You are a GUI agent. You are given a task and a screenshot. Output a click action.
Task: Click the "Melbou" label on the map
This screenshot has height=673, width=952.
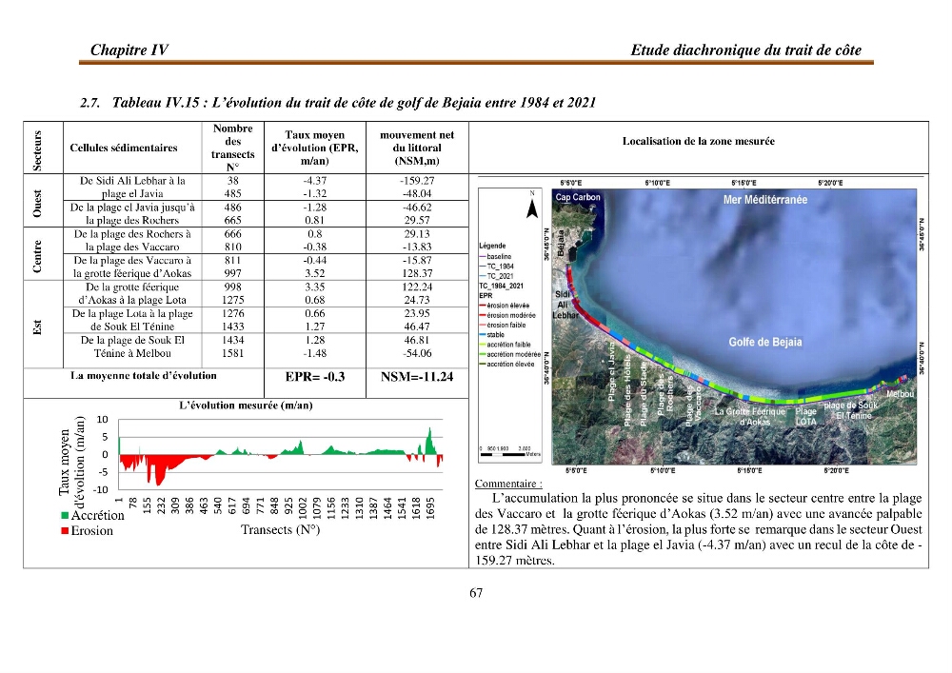(900, 394)
